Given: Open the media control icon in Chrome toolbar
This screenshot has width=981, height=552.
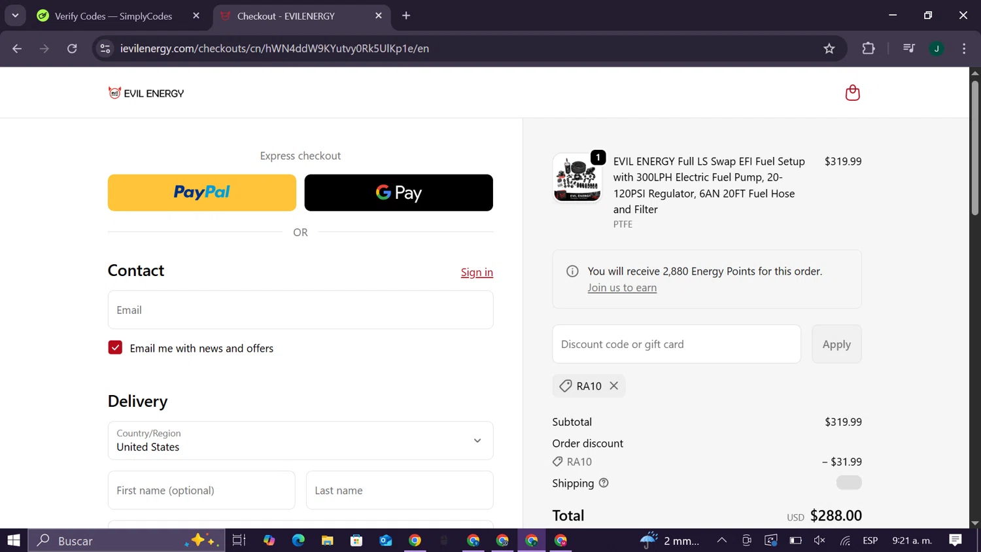Looking at the screenshot, I should click(908, 48).
